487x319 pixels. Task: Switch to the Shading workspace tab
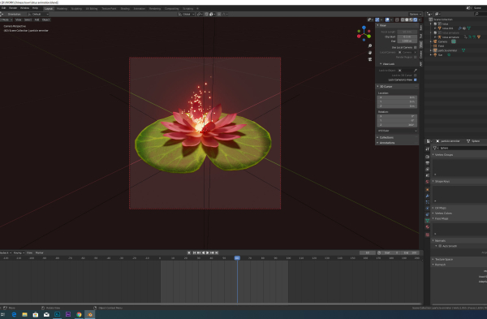pos(125,8)
